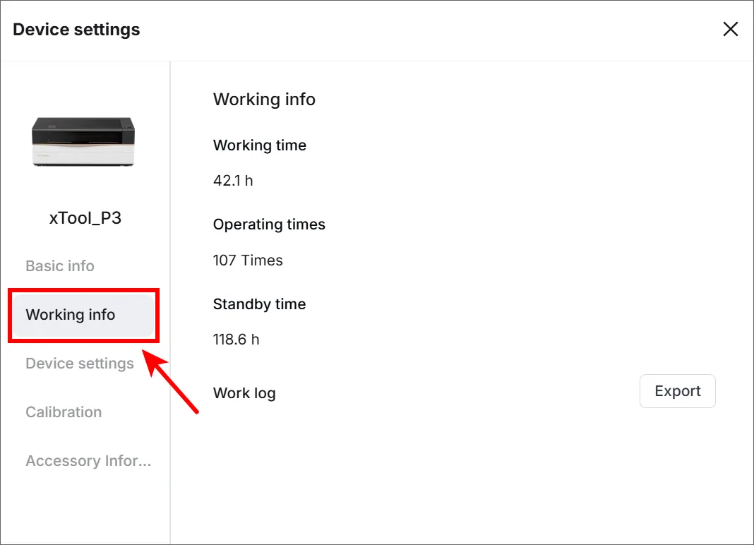Click the Device settings dialog title
The width and height of the screenshot is (754, 545).
click(76, 30)
